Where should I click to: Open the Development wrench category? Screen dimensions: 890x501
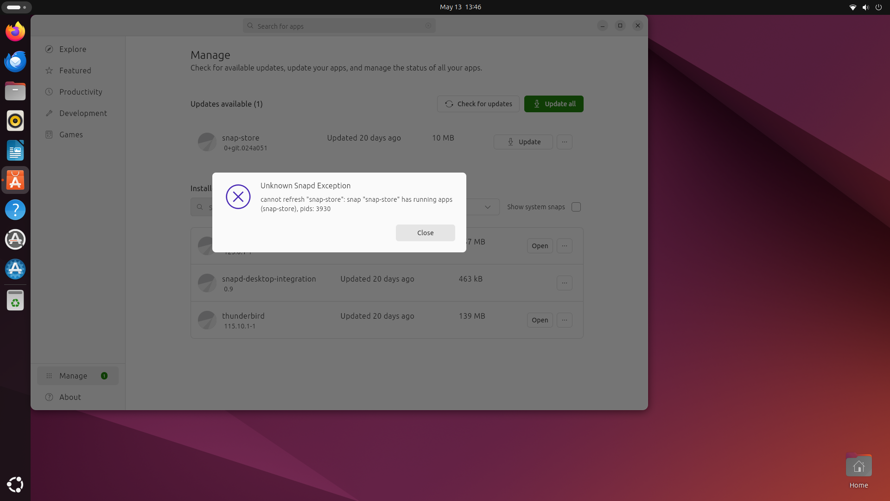(83, 113)
